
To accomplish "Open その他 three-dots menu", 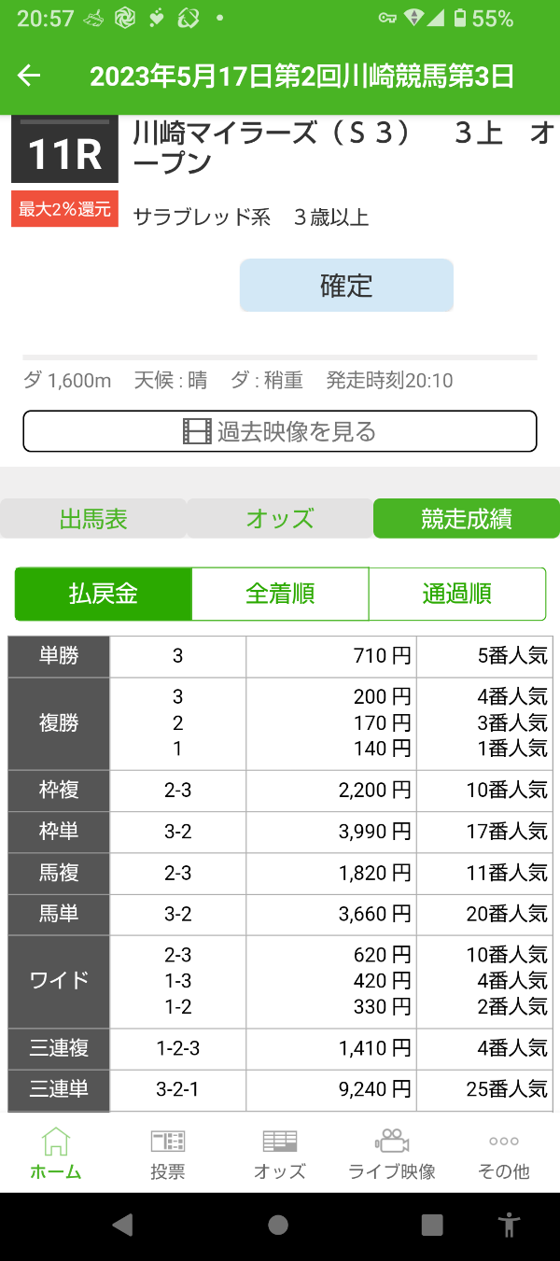I will pyautogui.click(x=504, y=1141).
